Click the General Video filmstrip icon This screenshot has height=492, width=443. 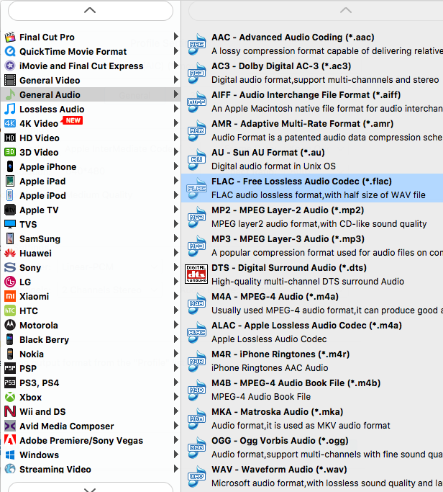[x=10, y=81]
